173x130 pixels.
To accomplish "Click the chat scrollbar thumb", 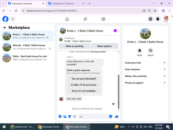I will (119, 92).
